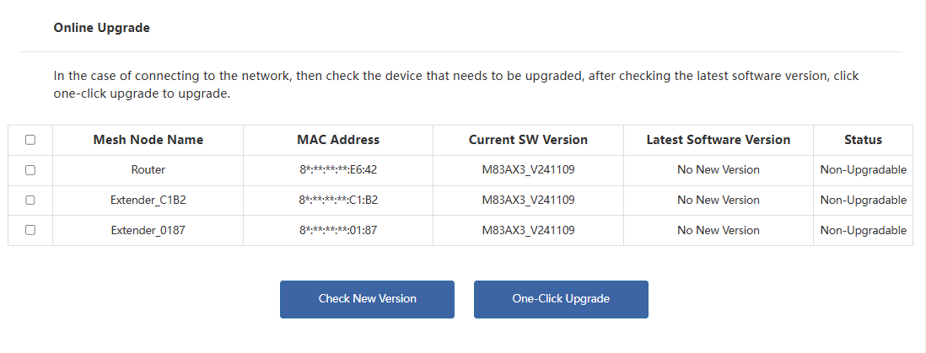
Task: Click the Latest Software Version column header
Action: [x=718, y=140]
